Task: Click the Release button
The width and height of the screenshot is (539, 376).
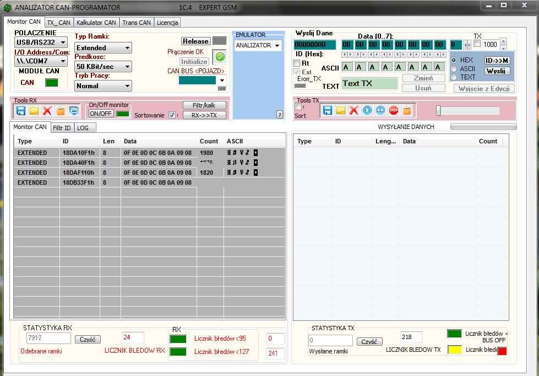Action: (196, 41)
